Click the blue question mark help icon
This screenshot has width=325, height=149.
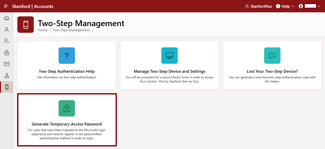tap(67, 56)
